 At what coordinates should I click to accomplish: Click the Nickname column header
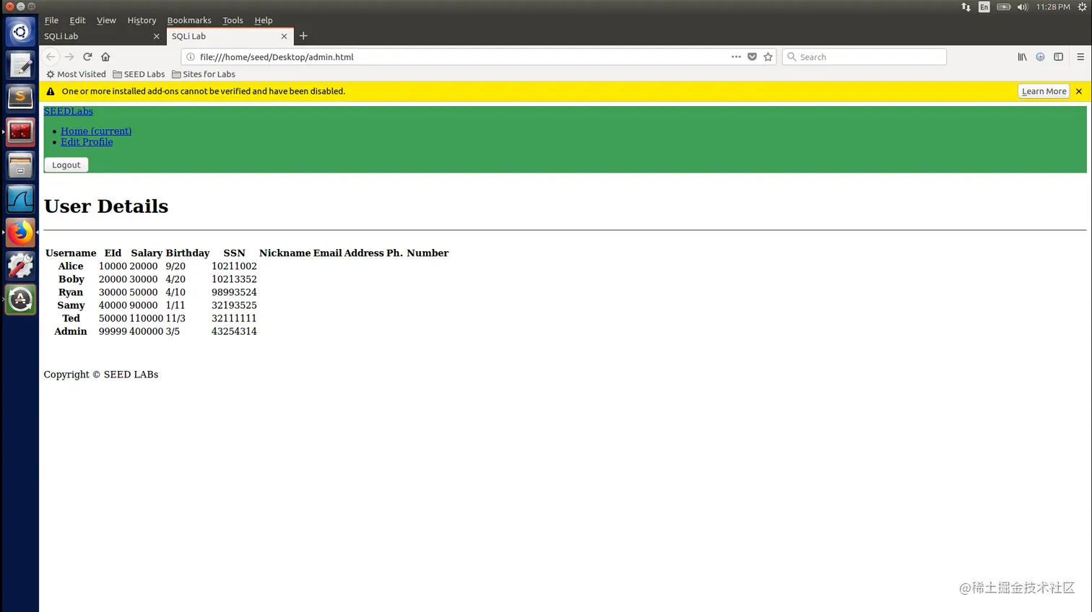tap(285, 253)
